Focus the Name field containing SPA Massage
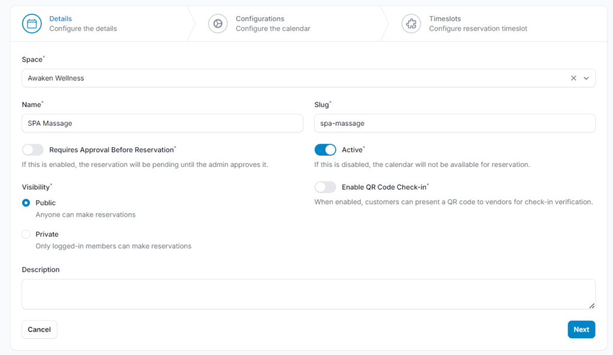 [162, 123]
